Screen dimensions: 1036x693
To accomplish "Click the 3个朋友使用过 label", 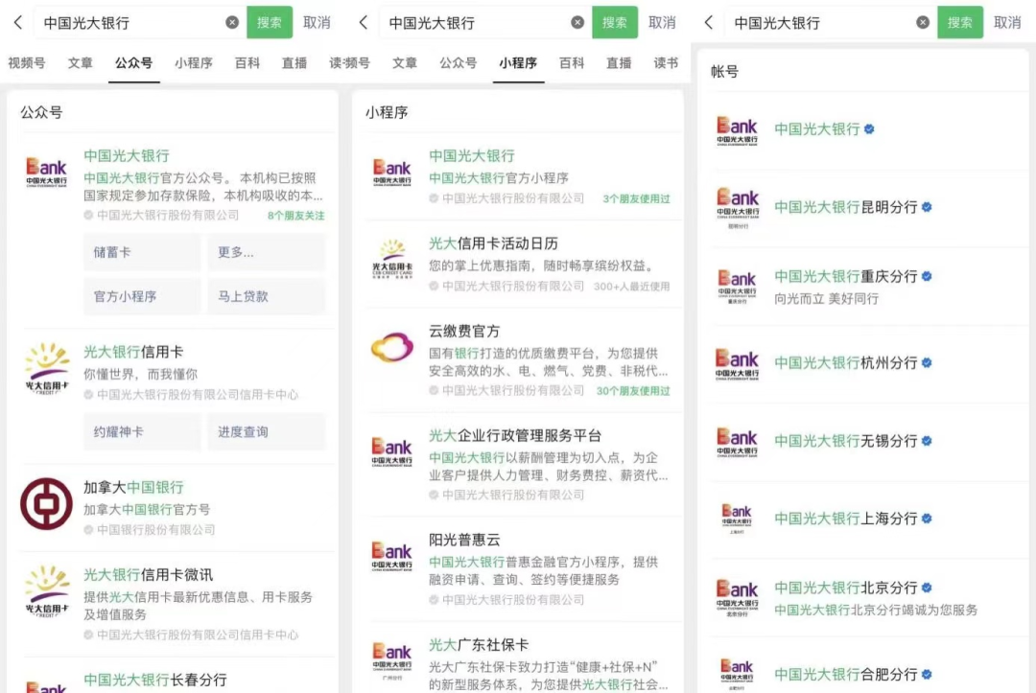I will click(x=636, y=198).
